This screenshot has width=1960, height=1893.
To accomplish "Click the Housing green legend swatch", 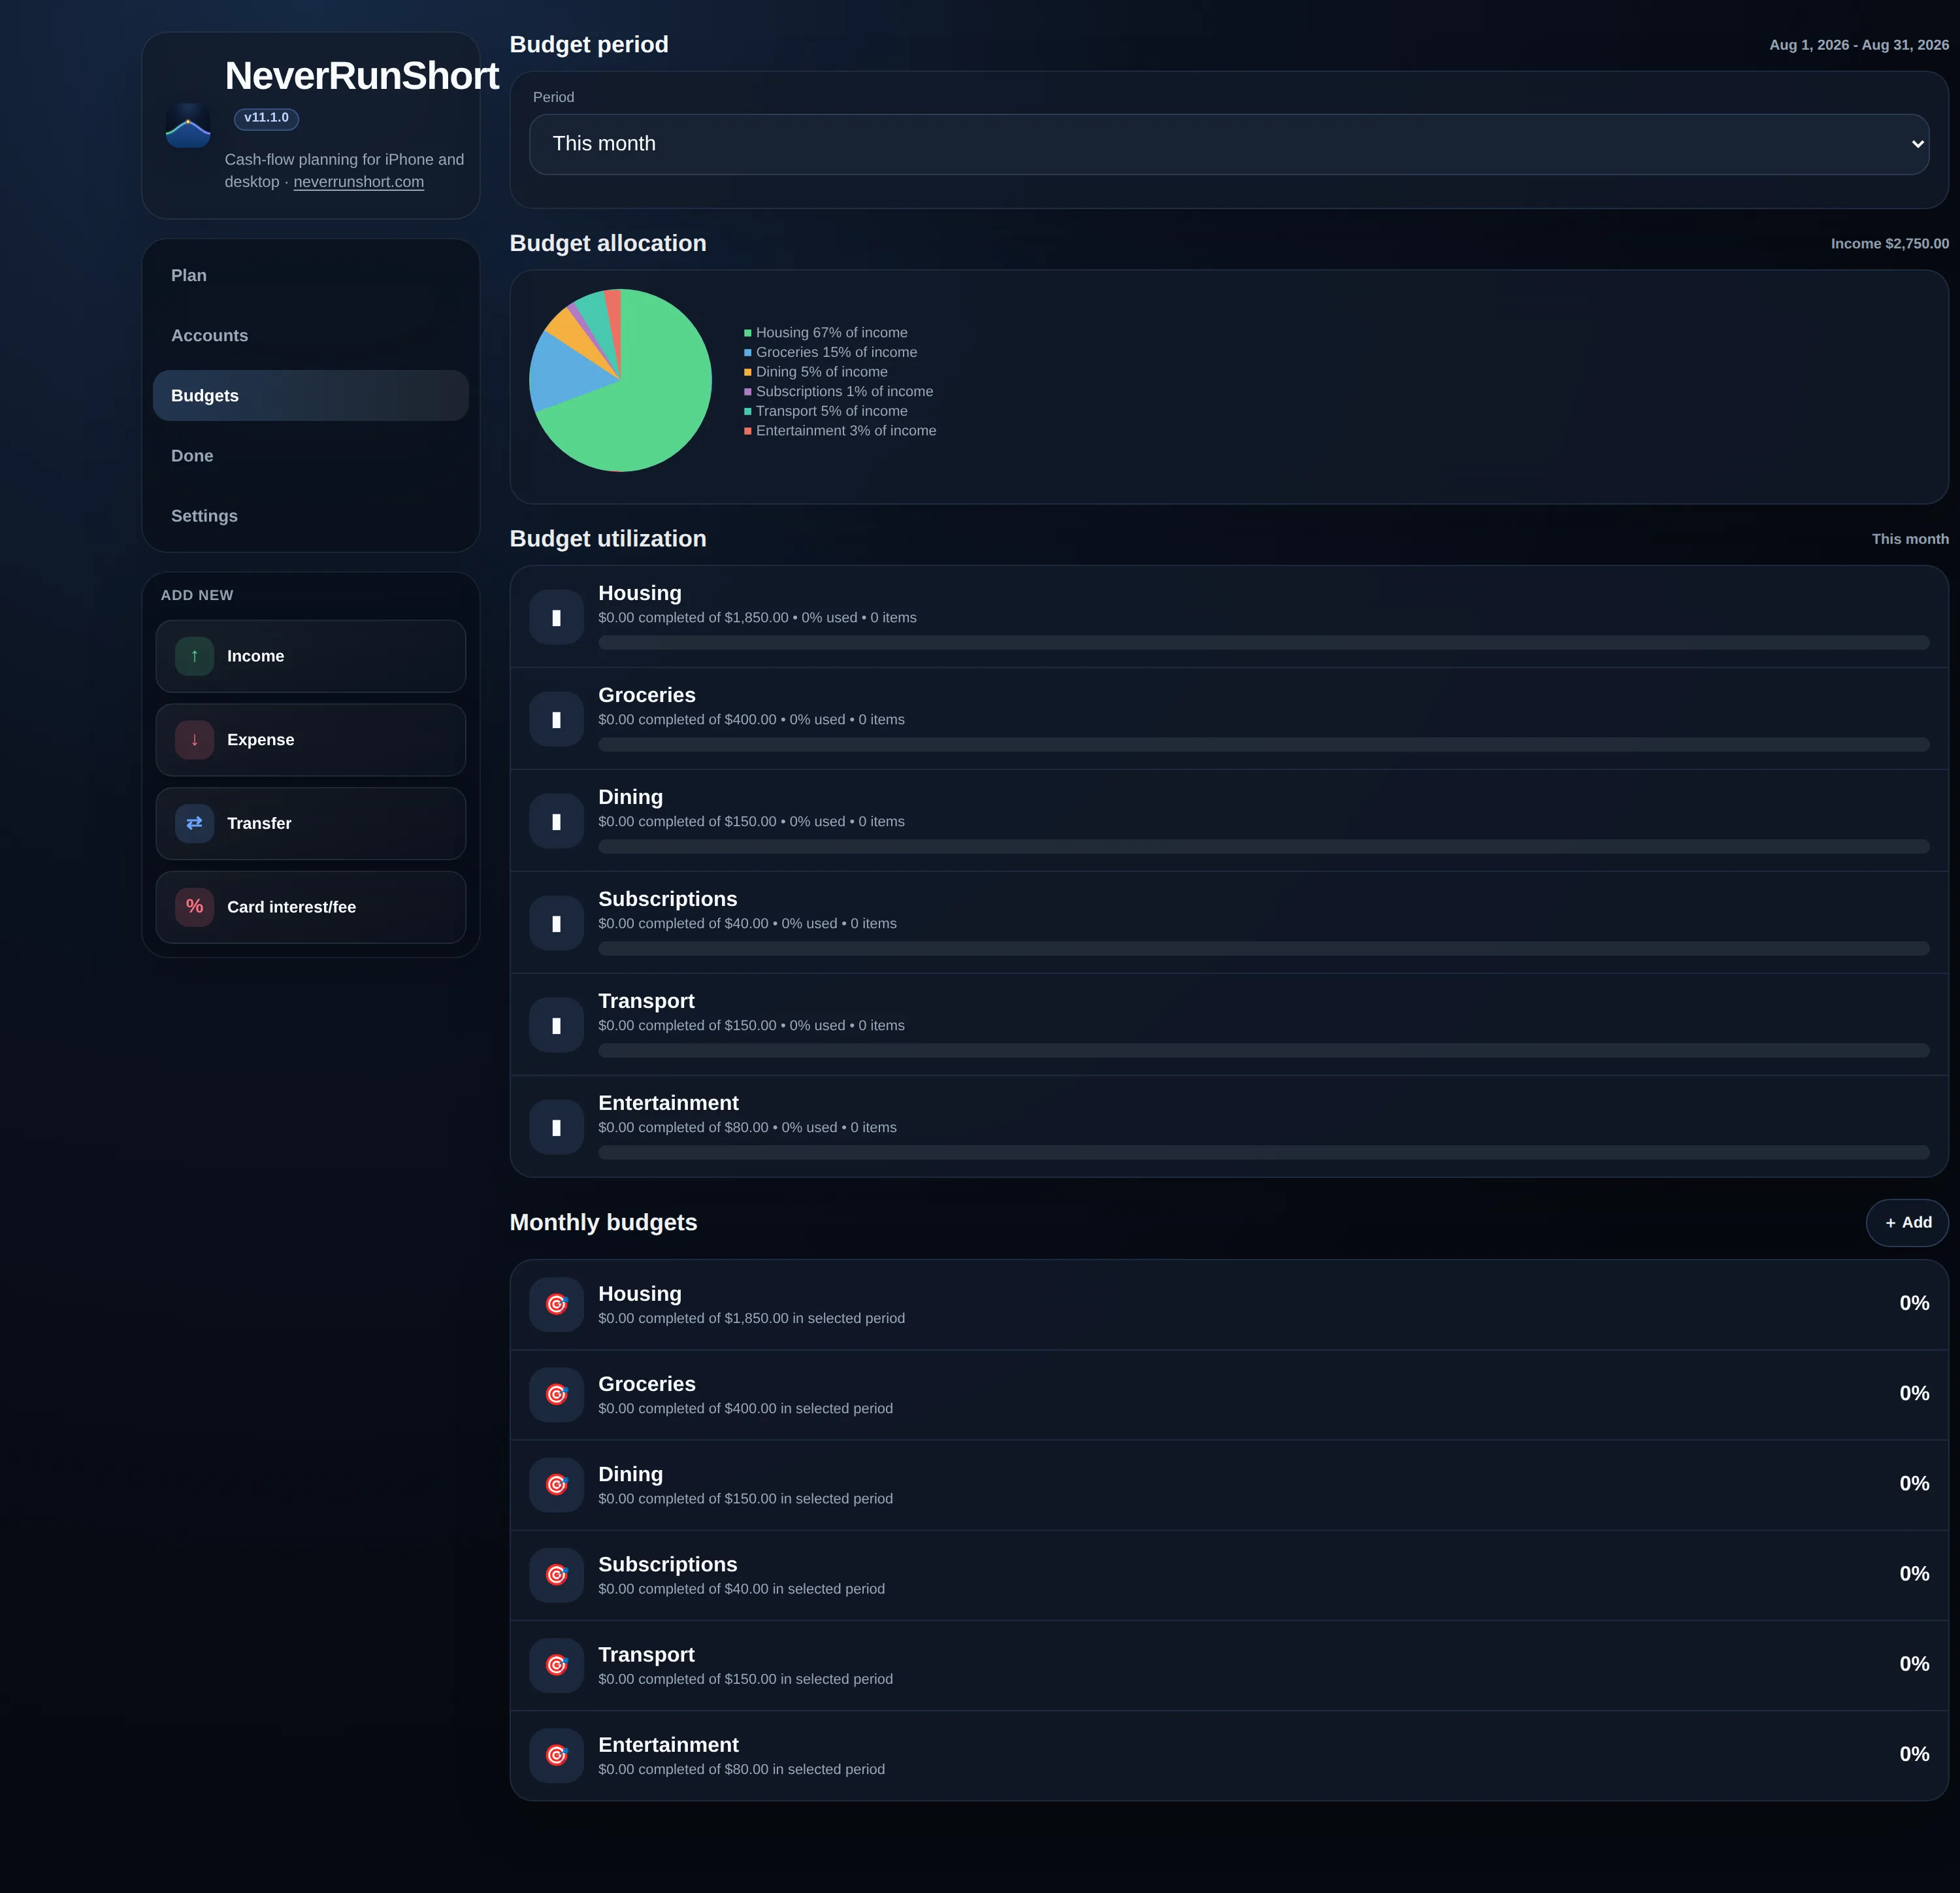I will pos(747,333).
